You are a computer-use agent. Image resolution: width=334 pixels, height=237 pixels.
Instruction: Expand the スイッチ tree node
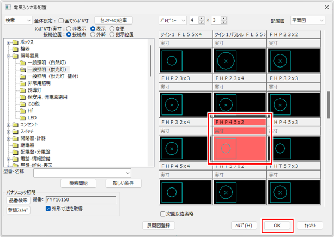pos(8,131)
